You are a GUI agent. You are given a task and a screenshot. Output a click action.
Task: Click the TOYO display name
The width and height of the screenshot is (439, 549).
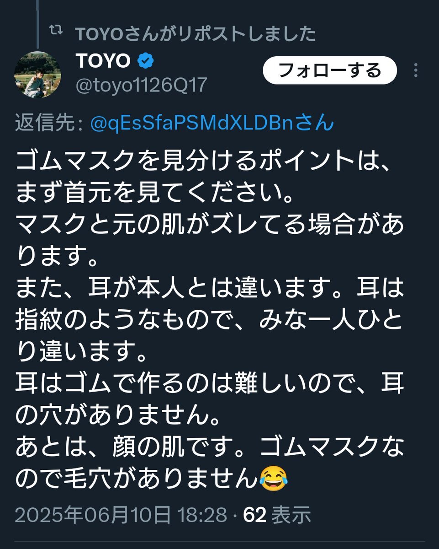(x=103, y=61)
